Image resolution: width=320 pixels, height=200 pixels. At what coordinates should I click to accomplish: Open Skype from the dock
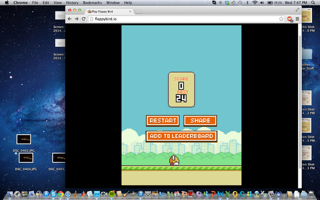[x=53, y=194]
